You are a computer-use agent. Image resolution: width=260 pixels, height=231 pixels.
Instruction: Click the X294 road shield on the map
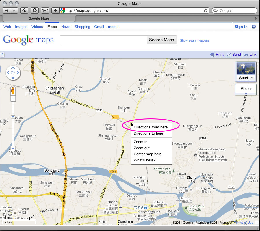(99, 110)
